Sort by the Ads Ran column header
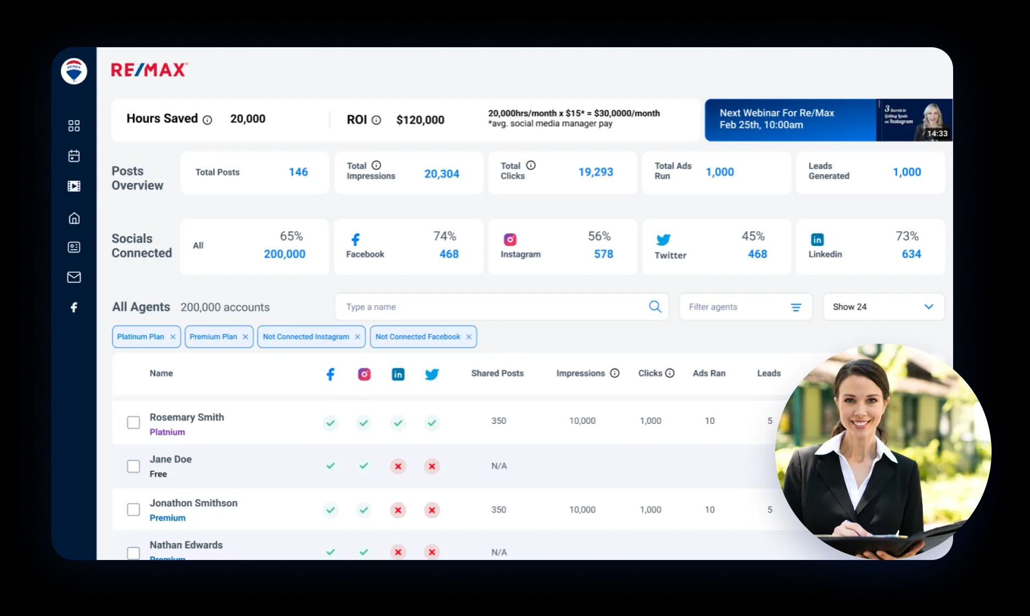The width and height of the screenshot is (1030, 616). pyautogui.click(x=709, y=373)
